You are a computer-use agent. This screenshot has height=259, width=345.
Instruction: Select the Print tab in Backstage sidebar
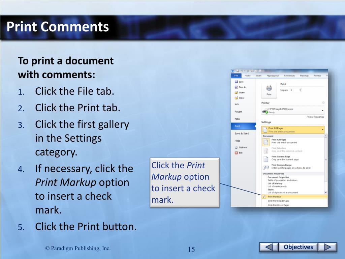point(243,126)
